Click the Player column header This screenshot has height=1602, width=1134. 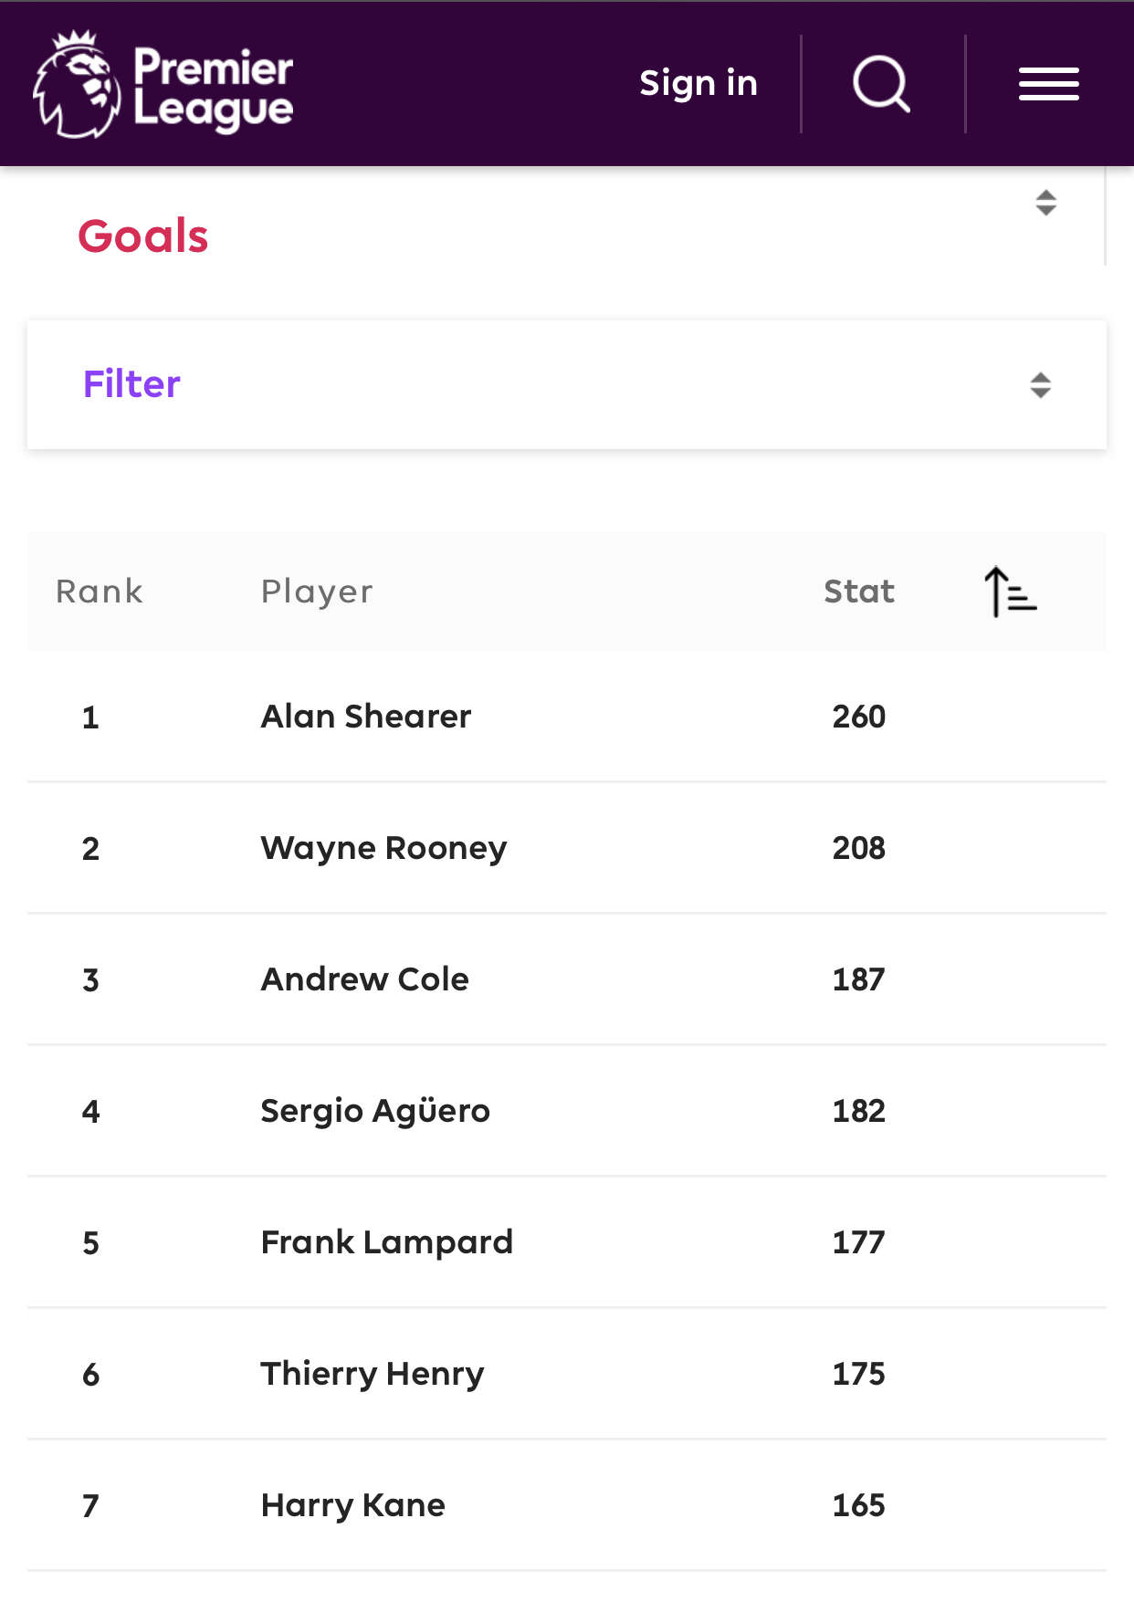click(317, 592)
